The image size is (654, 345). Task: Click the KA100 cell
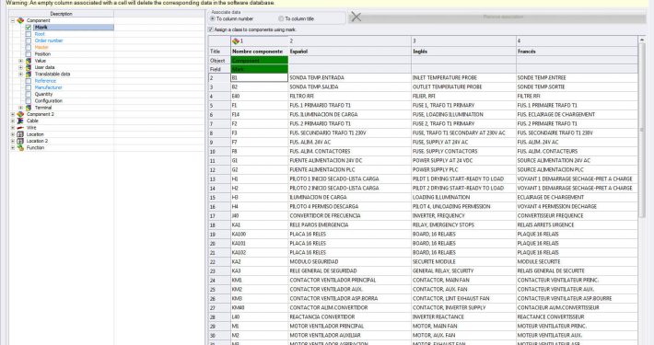click(260, 235)
